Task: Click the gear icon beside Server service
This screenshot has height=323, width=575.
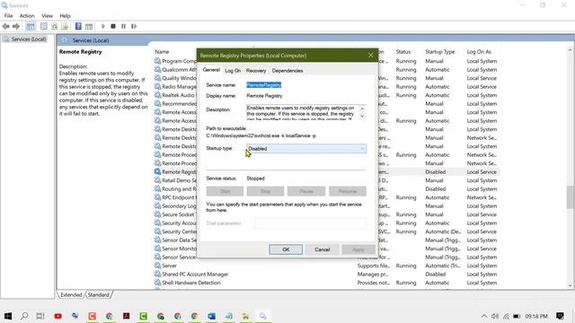Action: pos(158,266)
